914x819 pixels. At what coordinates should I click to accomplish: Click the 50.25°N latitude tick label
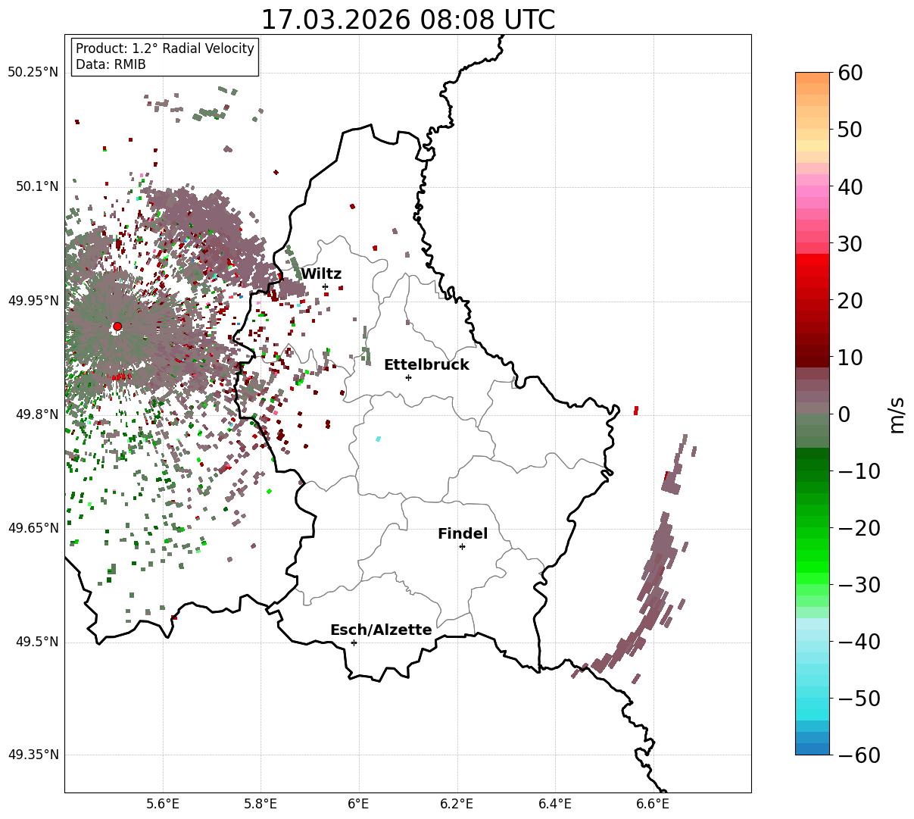click(33, 73)
